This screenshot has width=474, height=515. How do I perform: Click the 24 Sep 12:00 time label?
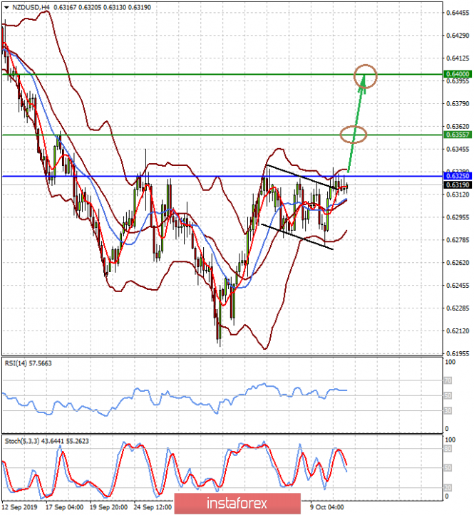coord(153,507)
